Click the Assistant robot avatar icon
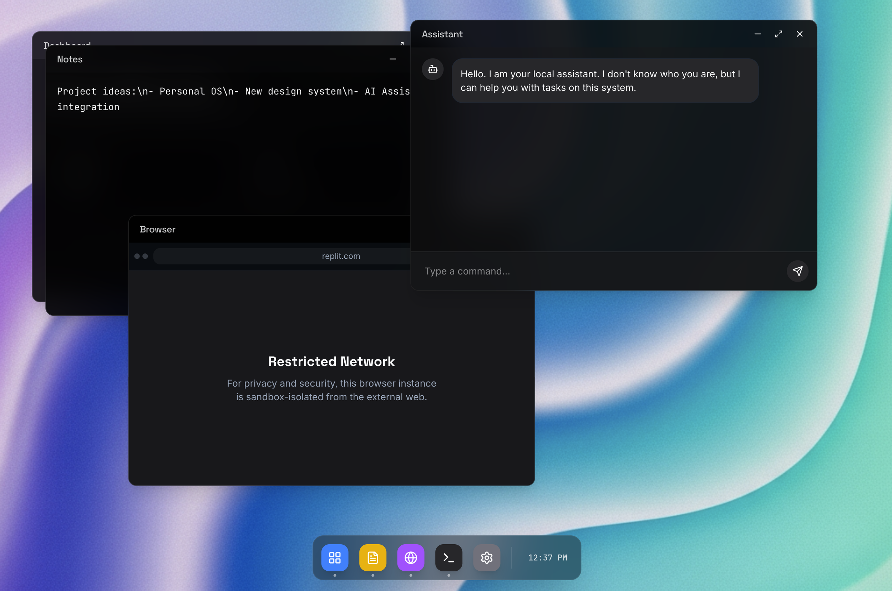Image resolution: width=892 pixels, height=591 pixels. coord(432,70)
